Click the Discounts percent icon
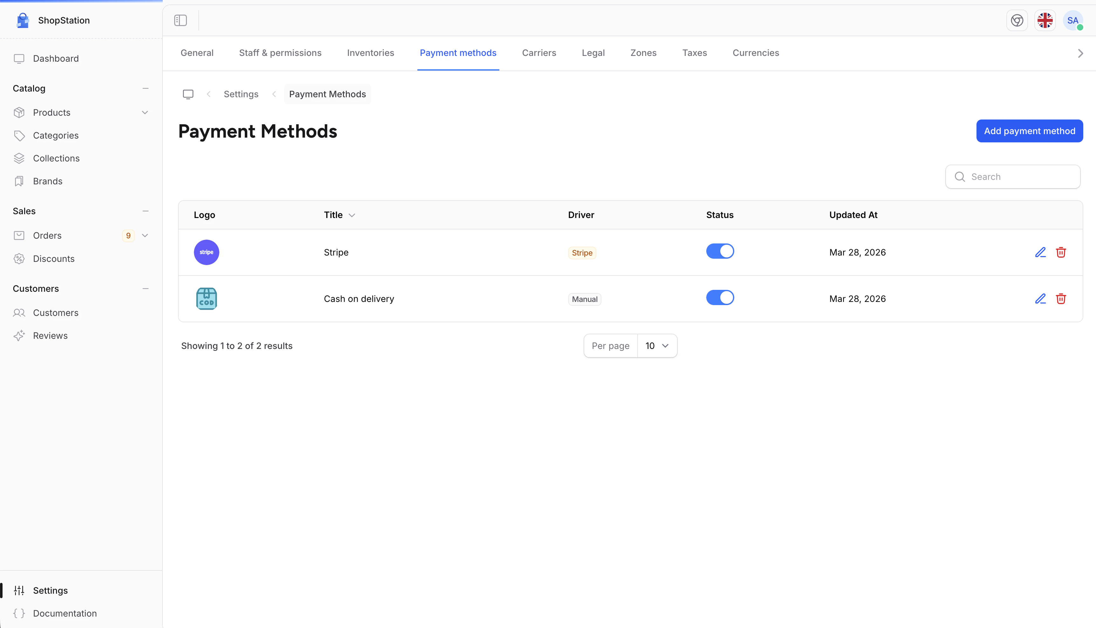This screenshot has width=1096, height=628. click(x=19, y=258)
